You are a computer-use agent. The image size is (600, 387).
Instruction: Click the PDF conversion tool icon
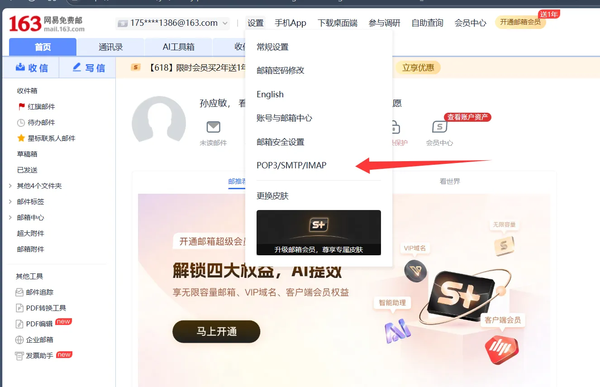click(19, 308)
